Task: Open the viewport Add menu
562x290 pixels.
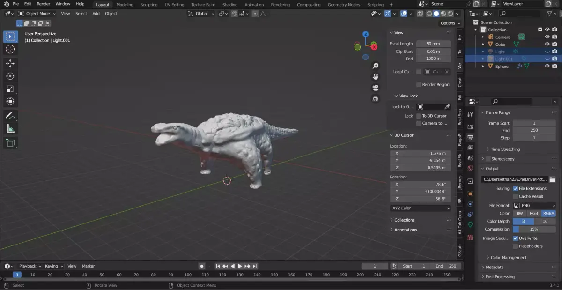Action: point(96,14)
